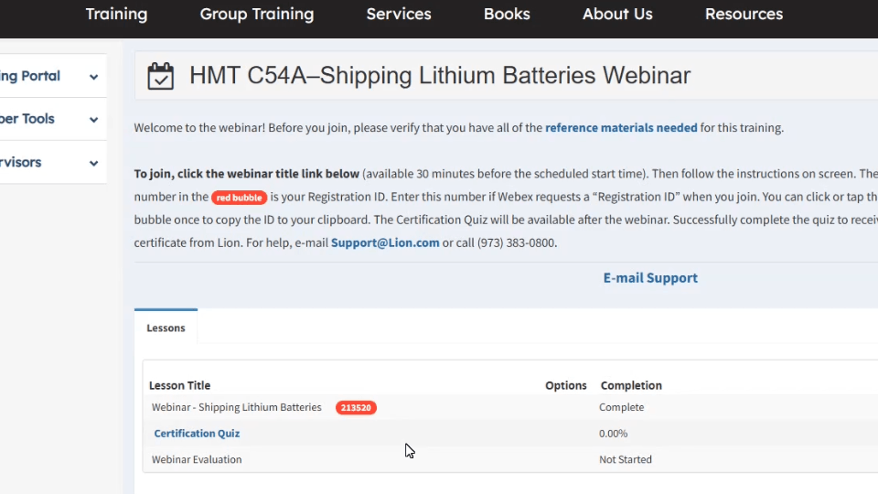Switch to the Lessons tab
The width and height of the screenshot is (878, 494).
click(x=166, y=328)
